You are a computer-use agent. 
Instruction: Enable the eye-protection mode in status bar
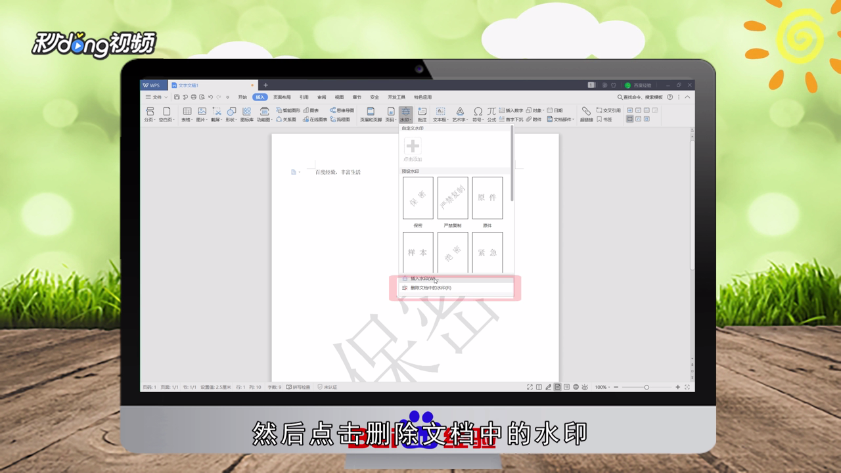(585, 387)
